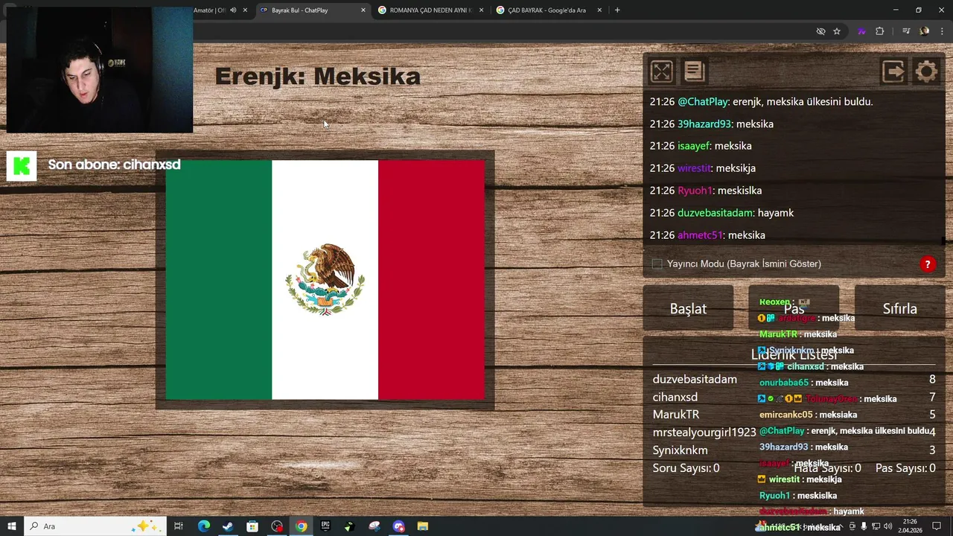Enter fullscreen mode in ChatPlay panel
Viewport: 953px width, 536px height.
pos(661,71)
